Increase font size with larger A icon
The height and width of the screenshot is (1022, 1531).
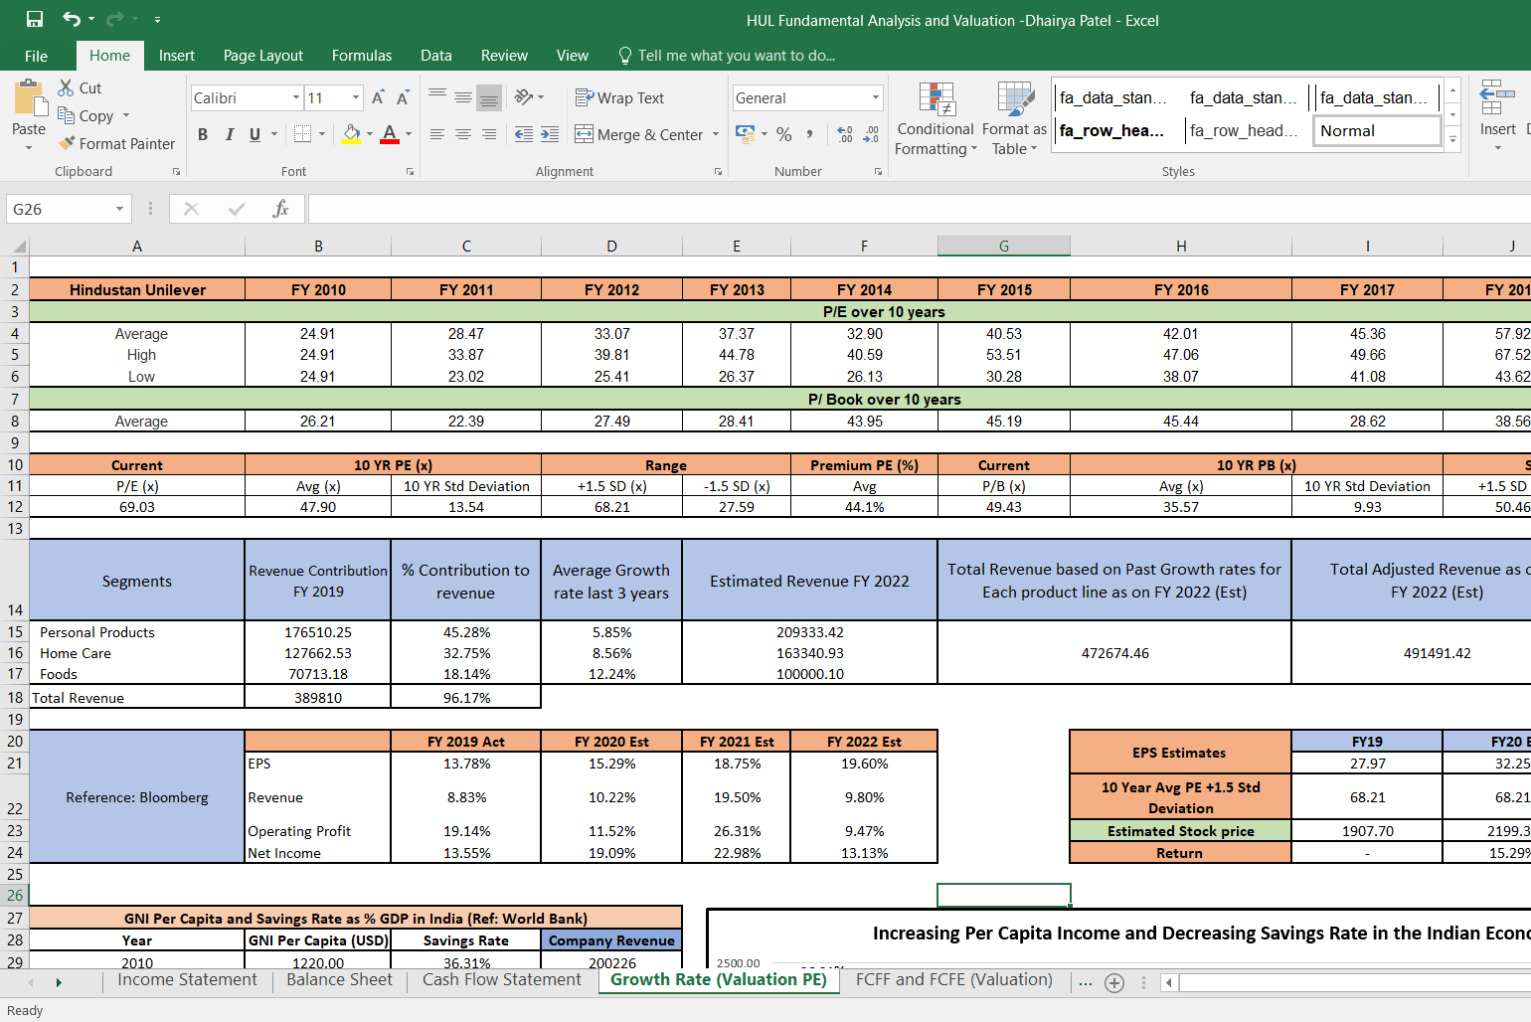[x=378, y=97]
